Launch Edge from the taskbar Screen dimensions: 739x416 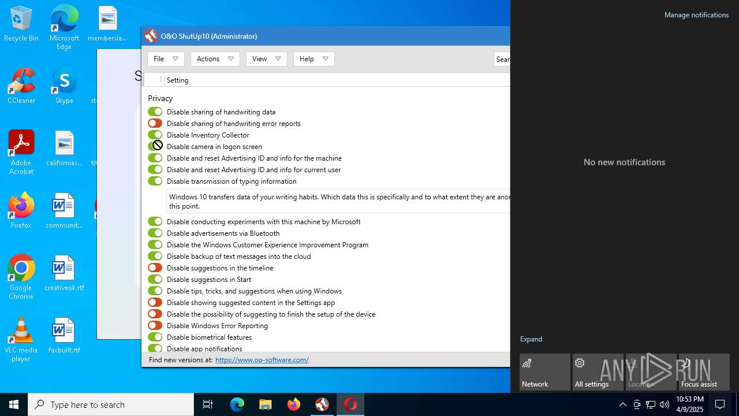tap(237, 404)
